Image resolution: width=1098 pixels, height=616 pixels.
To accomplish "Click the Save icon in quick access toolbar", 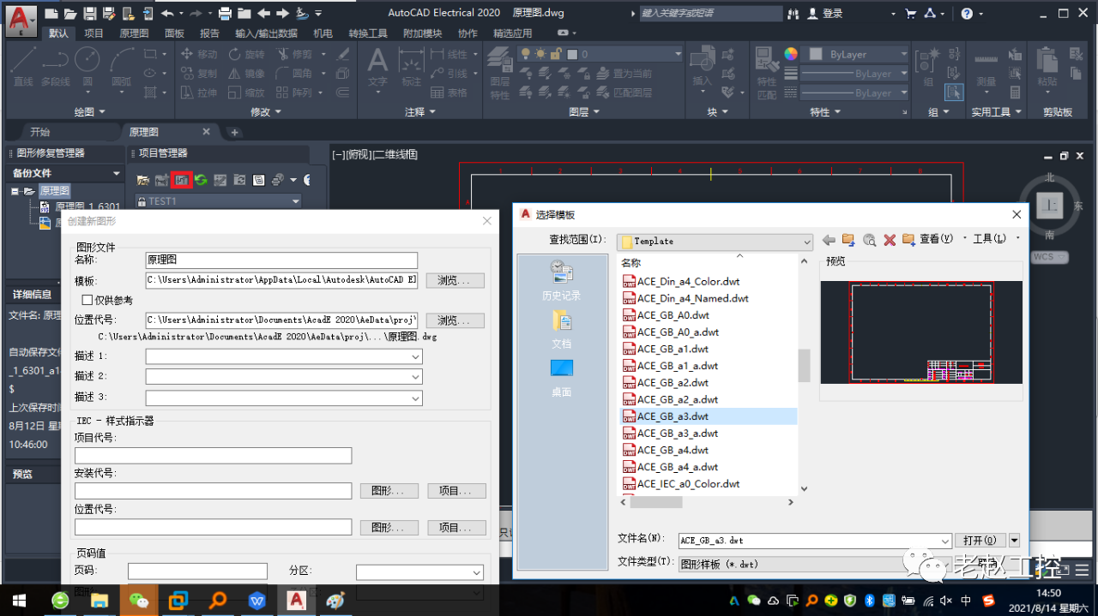I will (x=89, y=13).
